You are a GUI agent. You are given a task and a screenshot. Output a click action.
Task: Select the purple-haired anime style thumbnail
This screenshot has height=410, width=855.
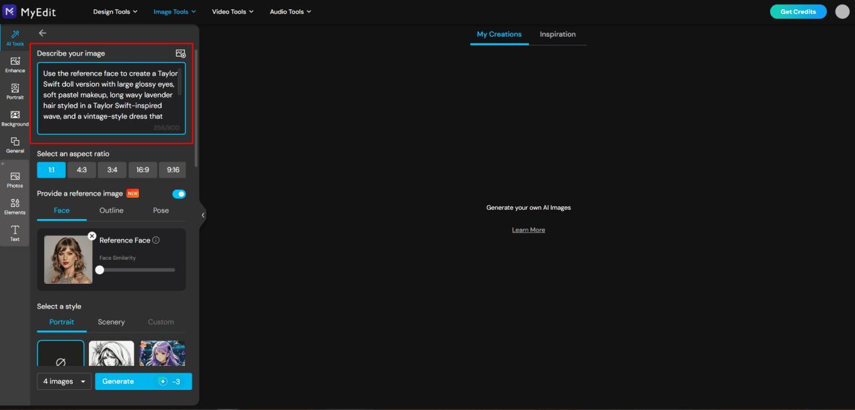pos(162,354)
